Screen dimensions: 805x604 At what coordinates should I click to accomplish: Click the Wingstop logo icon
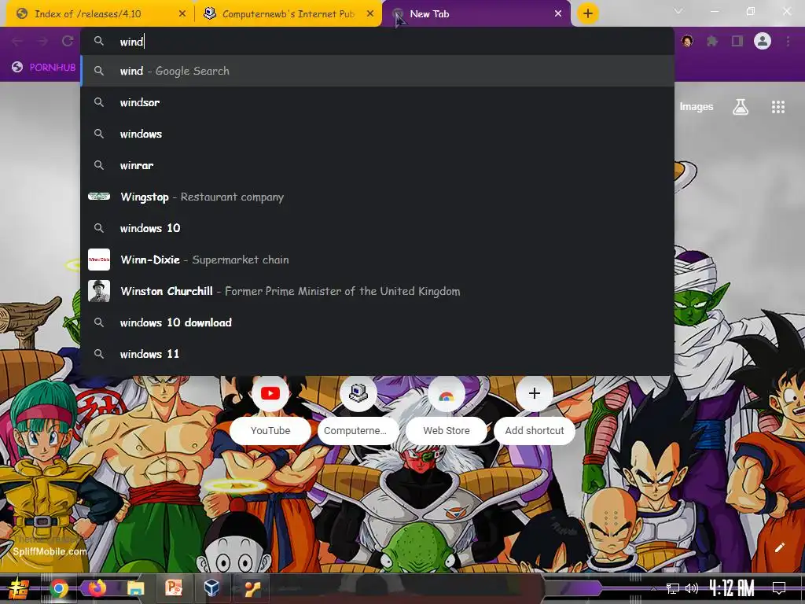click(x=99, y=196)
